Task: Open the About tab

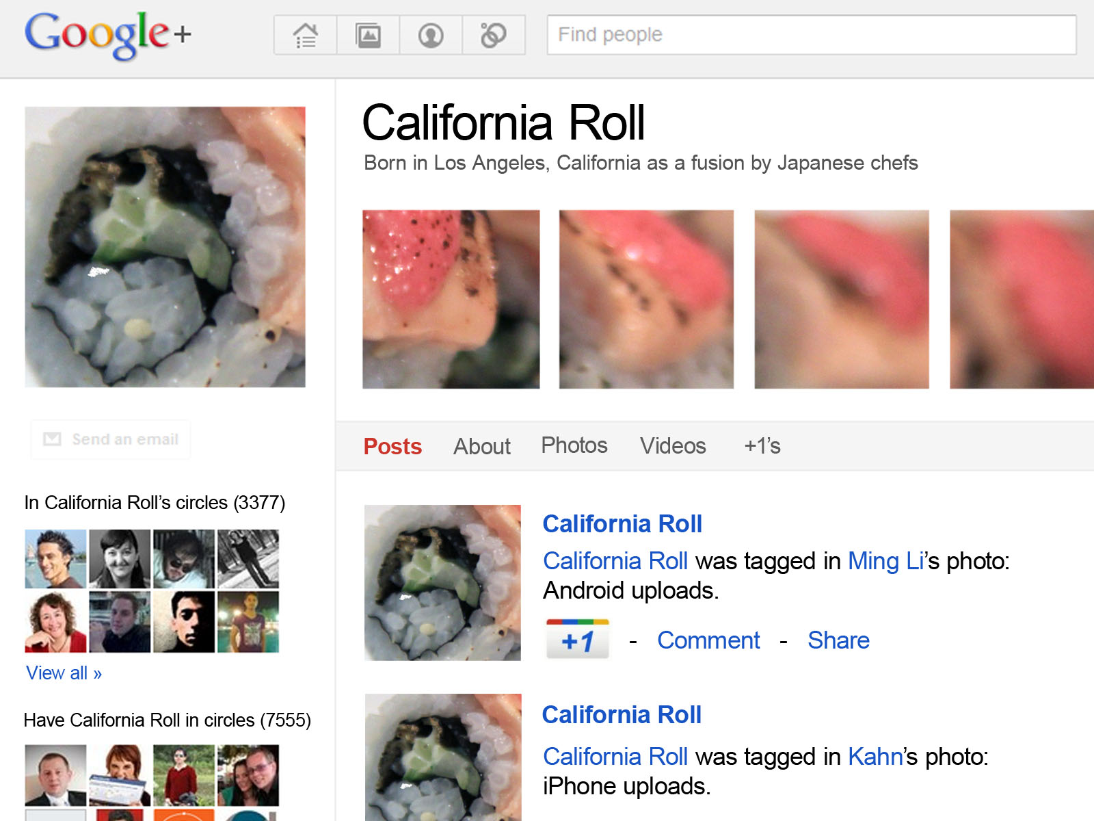Action: coord(481,446)
